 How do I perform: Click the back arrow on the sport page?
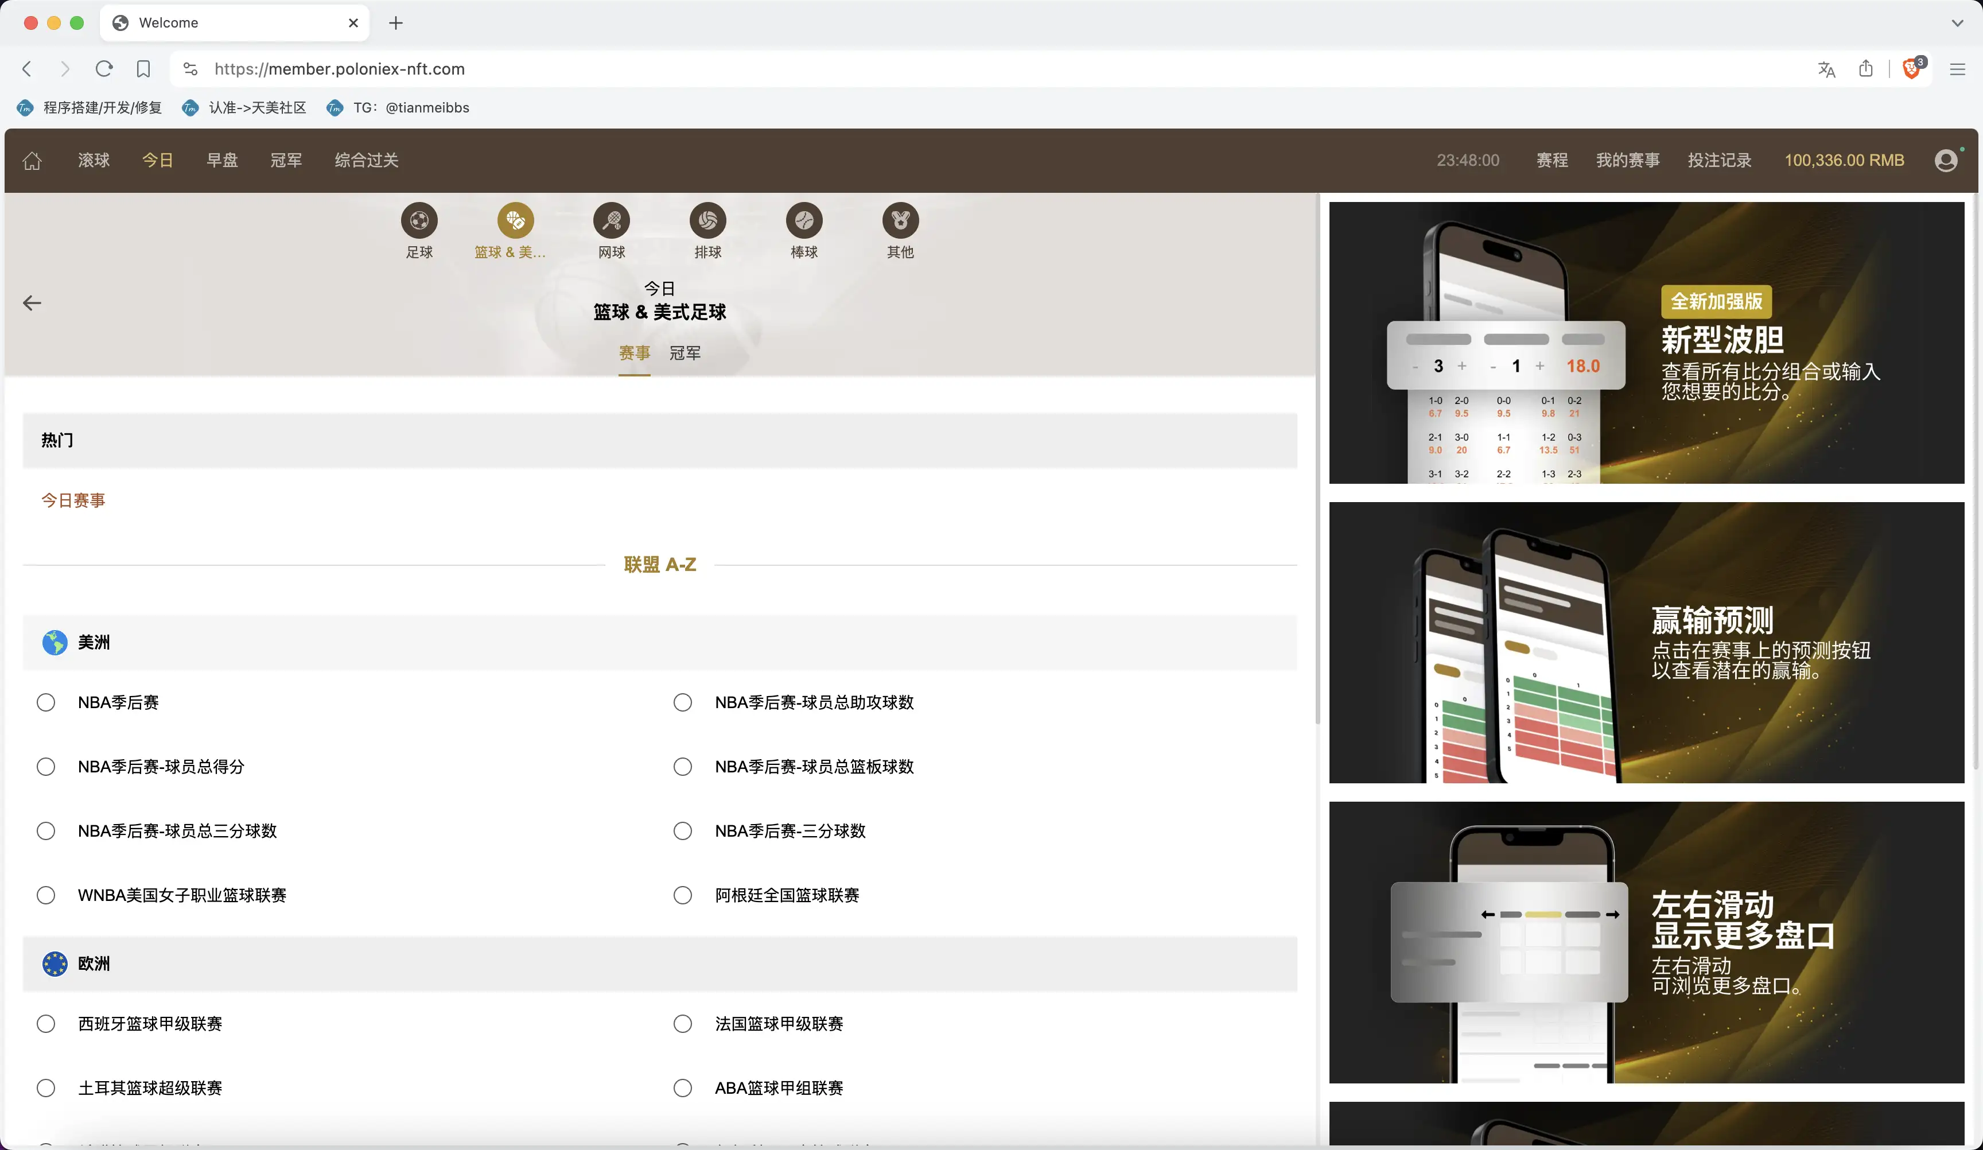click(x=32, y=303)
